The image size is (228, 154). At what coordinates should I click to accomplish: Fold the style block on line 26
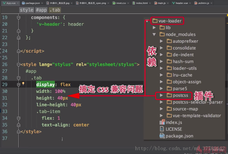(19, 65)
